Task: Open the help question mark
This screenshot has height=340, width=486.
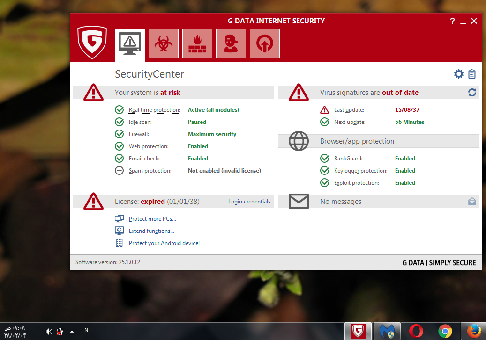Action: tap(452, 21)
